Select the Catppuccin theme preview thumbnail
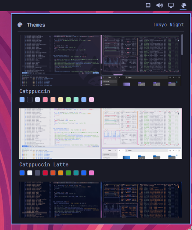This screenshot has height=230, width=192. point(101,60)
